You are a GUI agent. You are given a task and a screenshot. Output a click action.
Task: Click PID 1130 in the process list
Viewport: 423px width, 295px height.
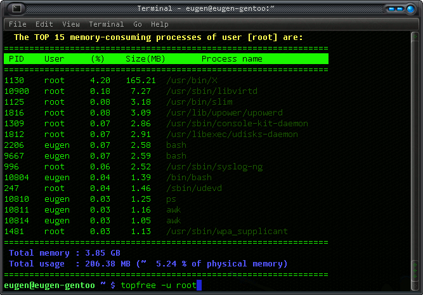coord(14,81)
